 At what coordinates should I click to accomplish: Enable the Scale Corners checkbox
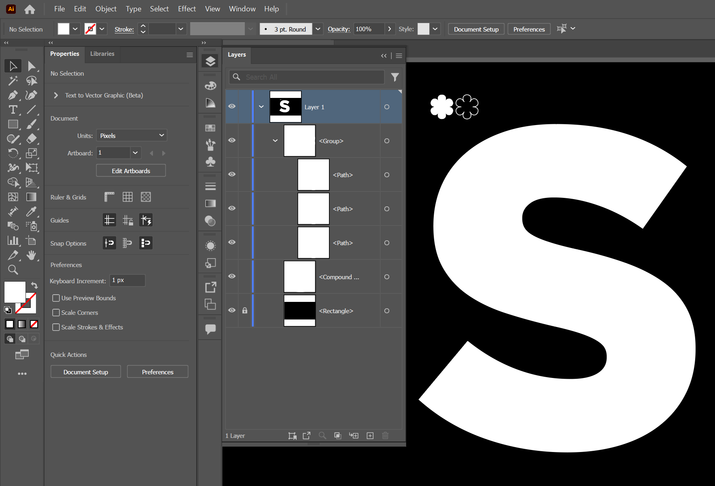[56, 312]
